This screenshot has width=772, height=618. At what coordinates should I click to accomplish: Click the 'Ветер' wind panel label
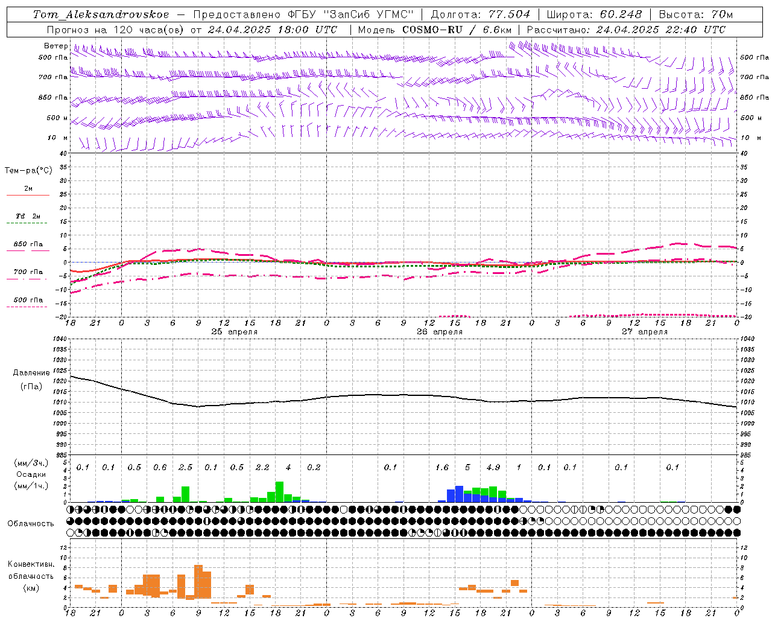[55, 46]
